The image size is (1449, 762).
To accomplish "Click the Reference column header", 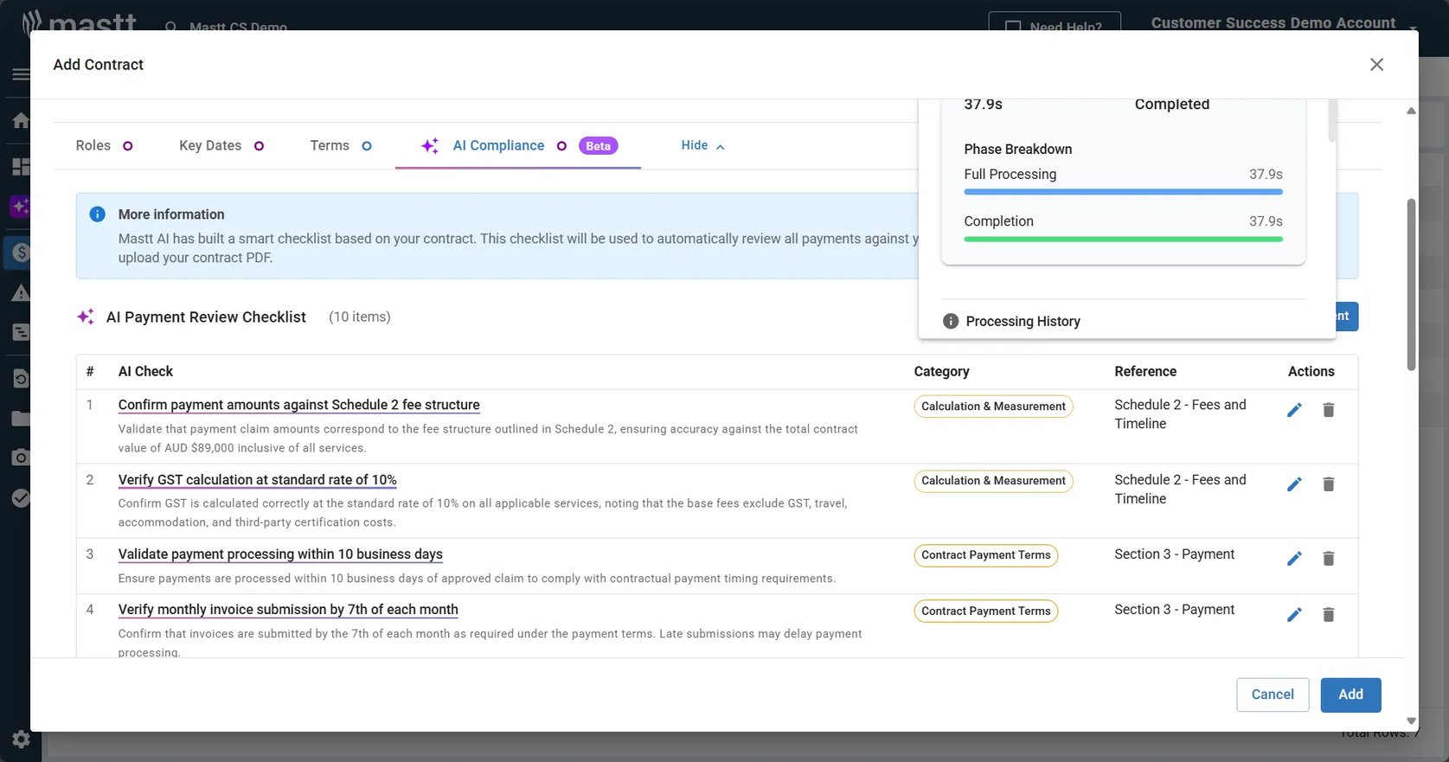I will 1145,371.
